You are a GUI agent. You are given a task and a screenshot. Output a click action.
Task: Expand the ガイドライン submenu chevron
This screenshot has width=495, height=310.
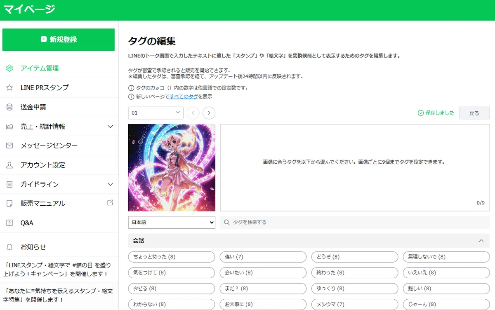[110, 184]
